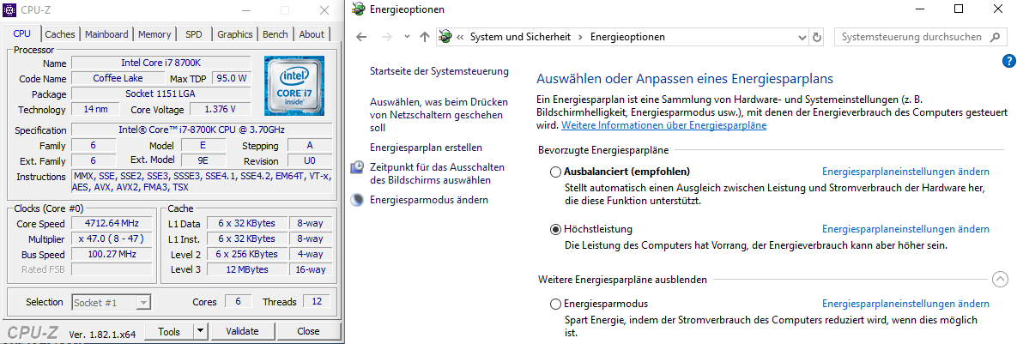Screen dimensions: 1017x344
Task: Open the Netzschalter behavior settings link
Action: pyautogui.click(x=439, y=115)
